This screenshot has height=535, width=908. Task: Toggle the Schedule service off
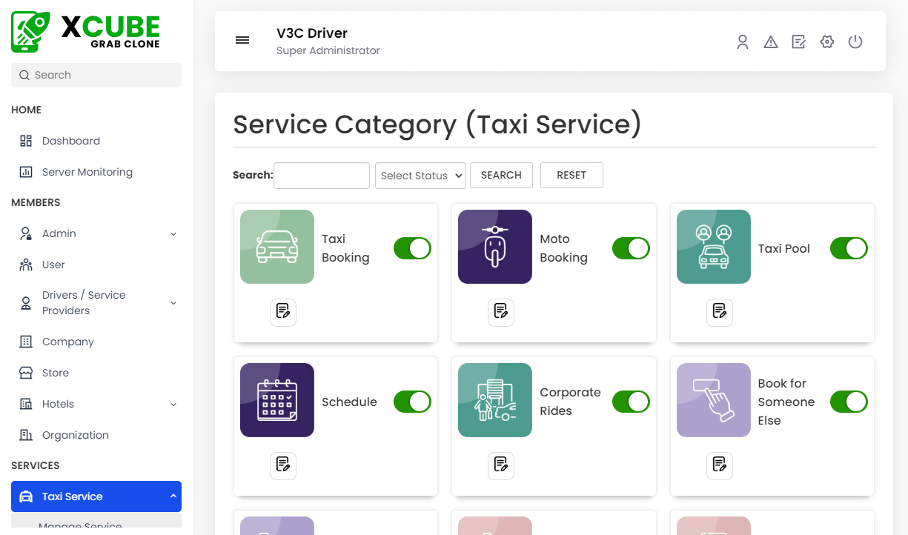tap(412, 402)
